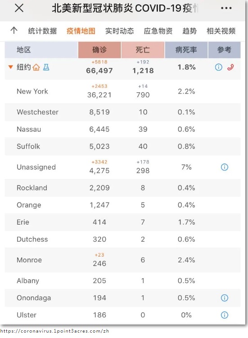Open the three-dot more options menu
This screenshot has width=248, height=338.
[226, 8]
